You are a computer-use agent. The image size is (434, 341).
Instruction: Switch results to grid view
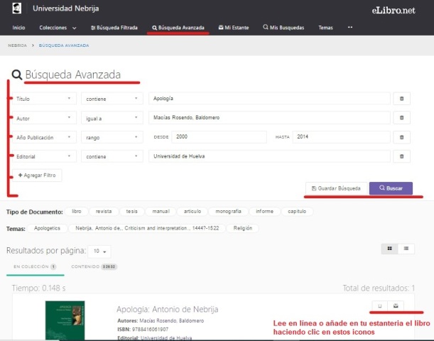tap(389, 249)
